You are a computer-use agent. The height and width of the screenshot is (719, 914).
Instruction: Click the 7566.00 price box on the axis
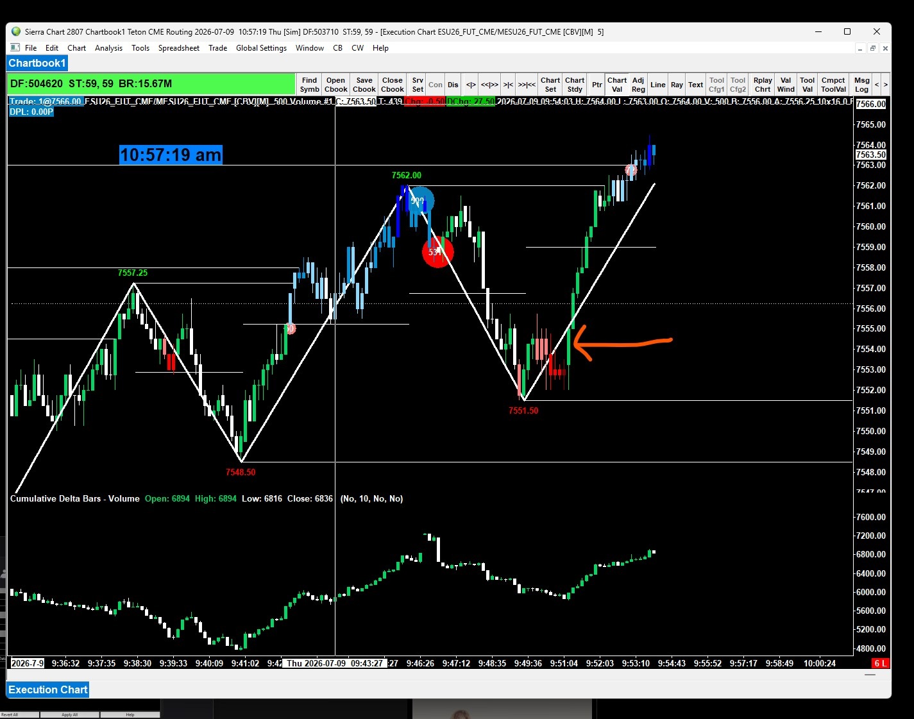870,104
